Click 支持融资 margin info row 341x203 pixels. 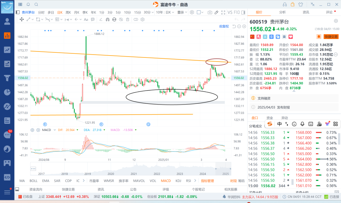[294, 98]
